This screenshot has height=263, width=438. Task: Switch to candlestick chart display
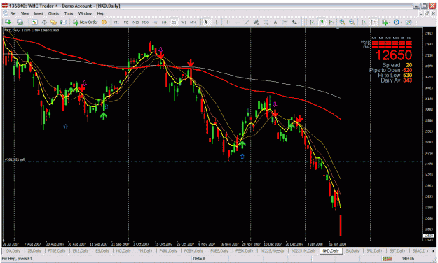[x=322, y=22]
